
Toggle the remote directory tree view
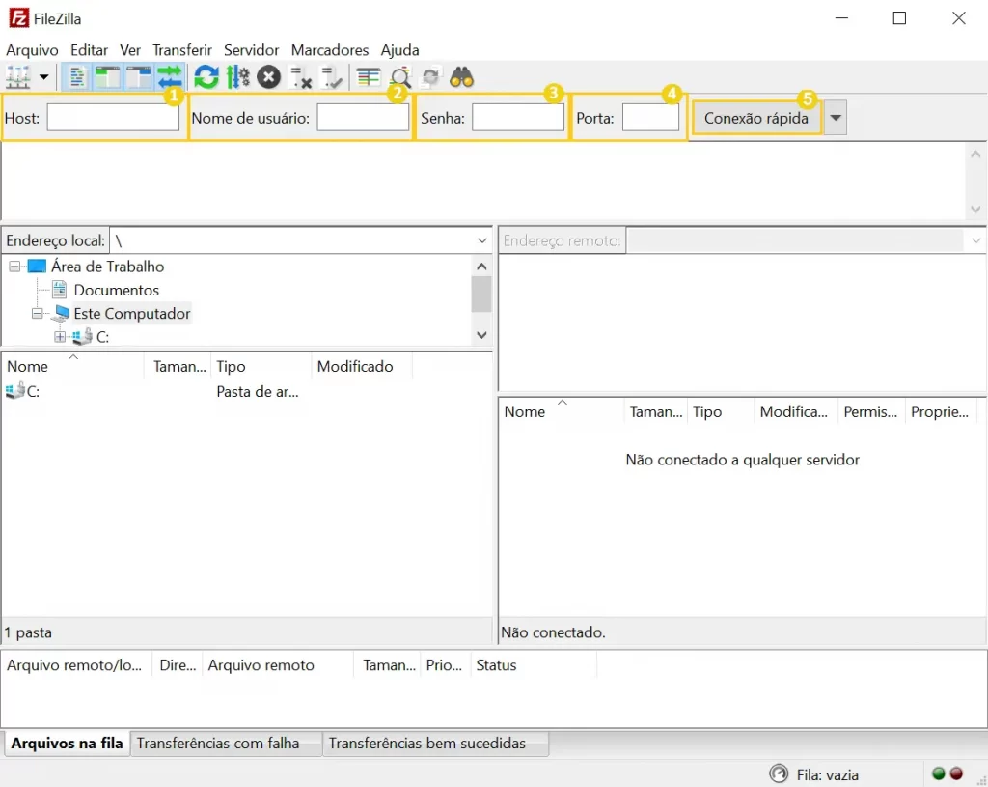139,77
